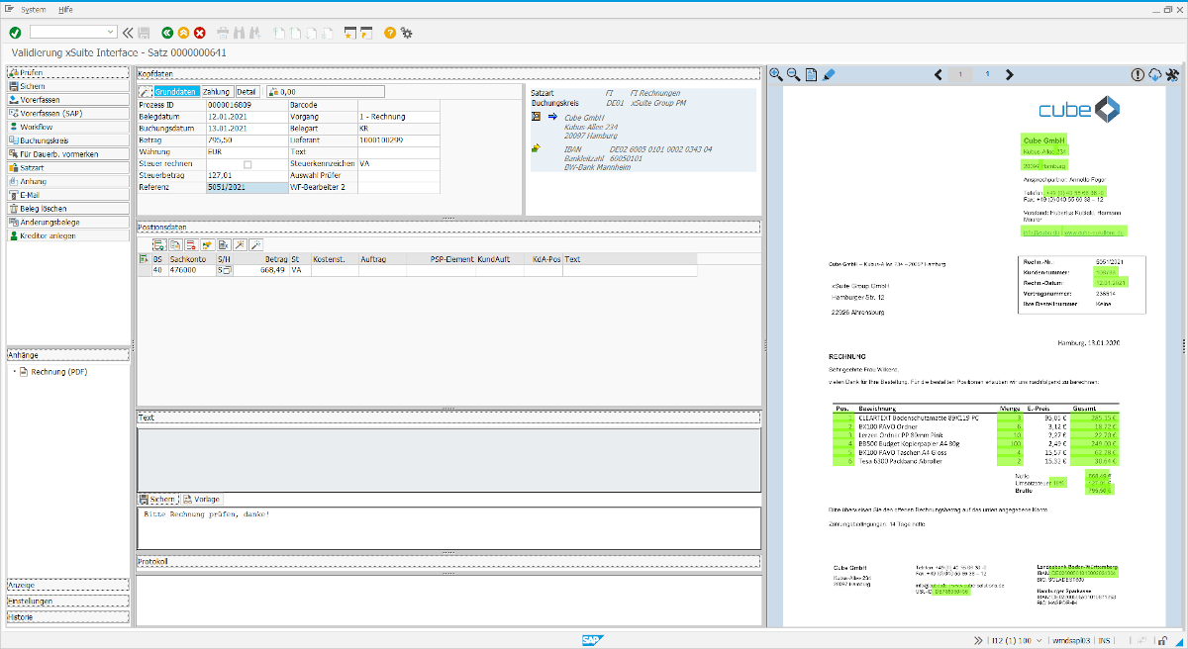Click the cloud download icon in viewer
1188x649 pixels.
[x=1154, y=74]
